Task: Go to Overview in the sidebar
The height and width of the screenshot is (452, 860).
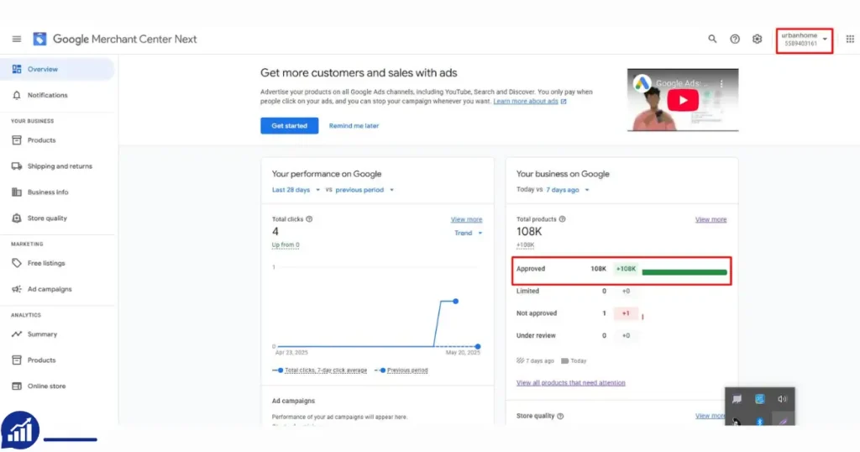Action: [57, 69]
